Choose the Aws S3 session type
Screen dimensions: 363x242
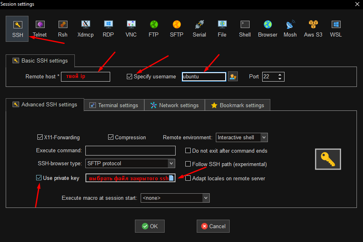(x=313, y=29)
